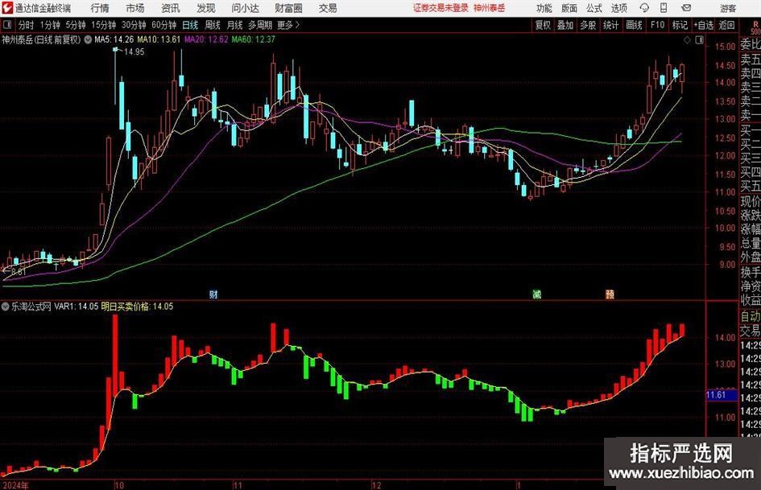Select the 日线 daily period
Screen dimensions: 761x490
click(x=190, y=25)
